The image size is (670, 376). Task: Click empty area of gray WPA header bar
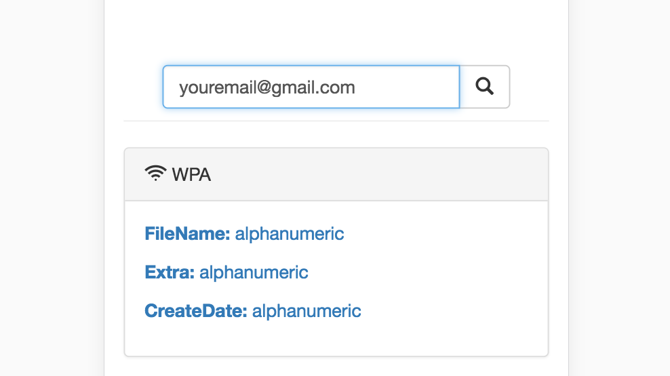pyautogui.click(x=376, y=175)
